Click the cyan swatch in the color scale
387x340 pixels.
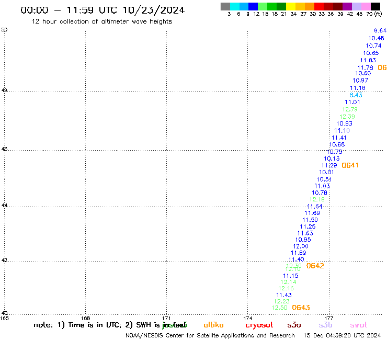235,6
